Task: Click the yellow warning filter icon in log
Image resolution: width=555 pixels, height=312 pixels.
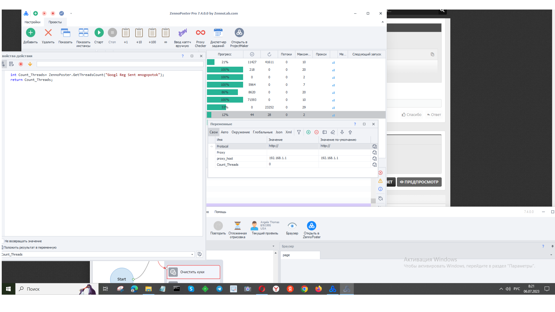Action: coord(380,181)
